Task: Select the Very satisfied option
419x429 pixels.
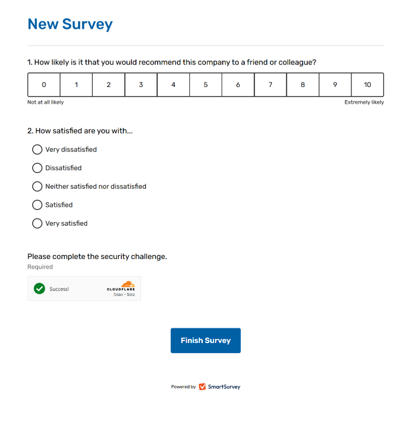Action: (x=37, y=223)
